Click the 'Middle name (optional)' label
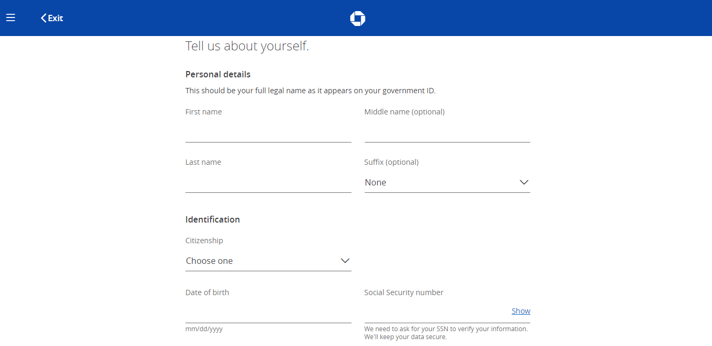This screenshot has width=712, height=346. pyautogui.click(x=404, y=112)
